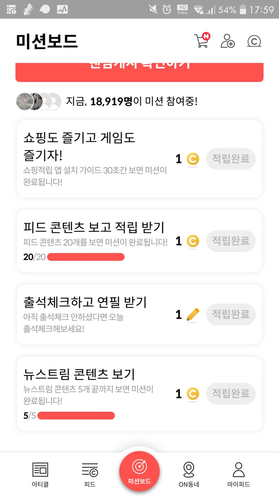
Task: Switch to the 피드 tab
Action: (90, 474)
